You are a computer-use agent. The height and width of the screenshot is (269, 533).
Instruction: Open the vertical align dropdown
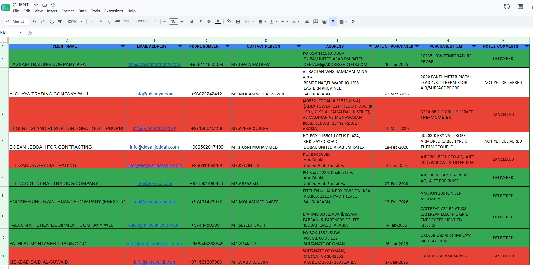point(273,21)
